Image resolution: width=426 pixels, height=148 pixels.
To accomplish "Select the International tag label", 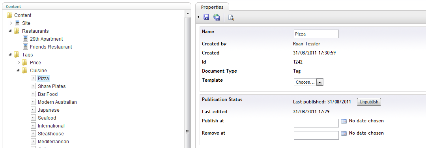I will (51, 126).
